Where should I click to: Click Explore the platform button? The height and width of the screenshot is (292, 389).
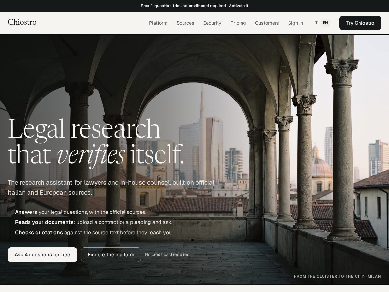(111, 255)
